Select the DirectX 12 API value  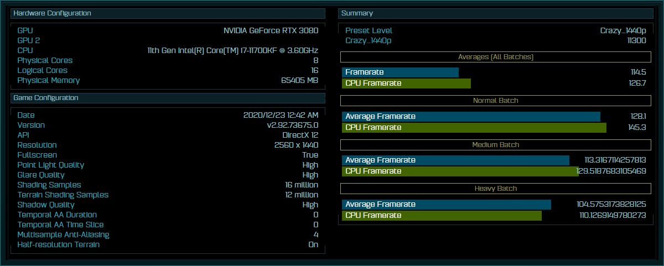click(300, 135)
